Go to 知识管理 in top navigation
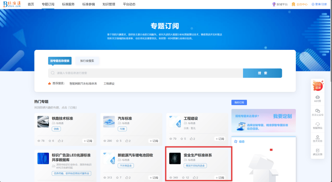332x182 pixels. coord(108,4)
